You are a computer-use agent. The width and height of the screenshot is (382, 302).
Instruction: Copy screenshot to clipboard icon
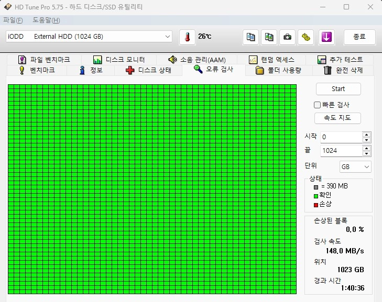pyautogui.click(x=269, y=37)
